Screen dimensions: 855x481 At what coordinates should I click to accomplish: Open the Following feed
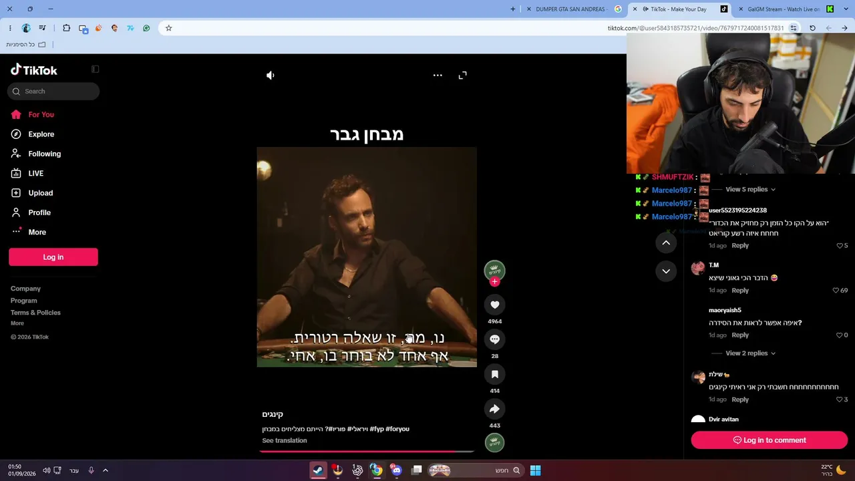point(44,154)
